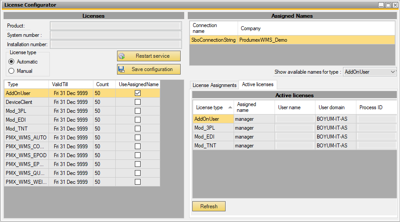Viewport: 400px width, 222px height.
Task: Click the gear icon on Restart service
Action: [x=121, y=56]
